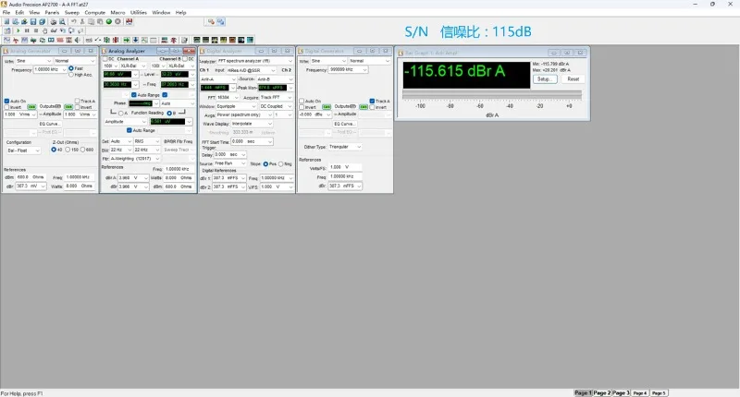Screen dimensions: 740x397
Task: Select 600 ohm Z-Out radio button
Action: point(82,150)
